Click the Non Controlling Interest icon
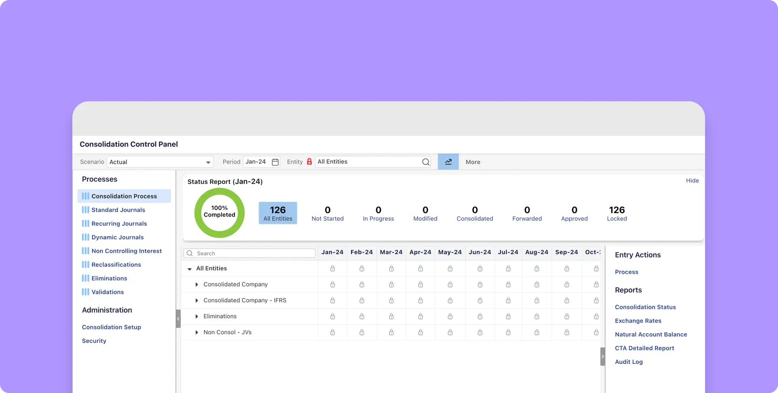The height and width of the screenshot is (393, 778). click(85, 251)
